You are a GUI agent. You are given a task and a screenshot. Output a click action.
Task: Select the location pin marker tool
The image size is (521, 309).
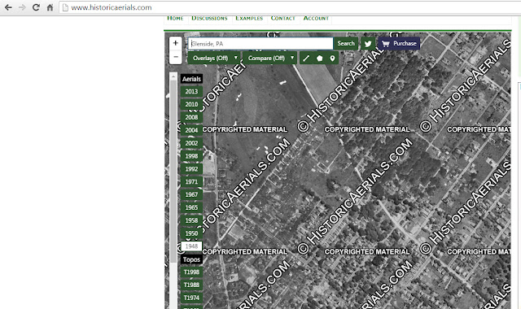332,59
